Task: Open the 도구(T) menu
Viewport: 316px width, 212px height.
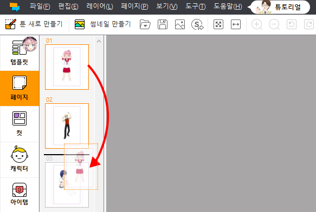Action: [195, 6]
